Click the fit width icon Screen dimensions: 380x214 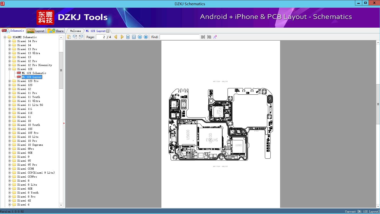[x=128, y=37]
